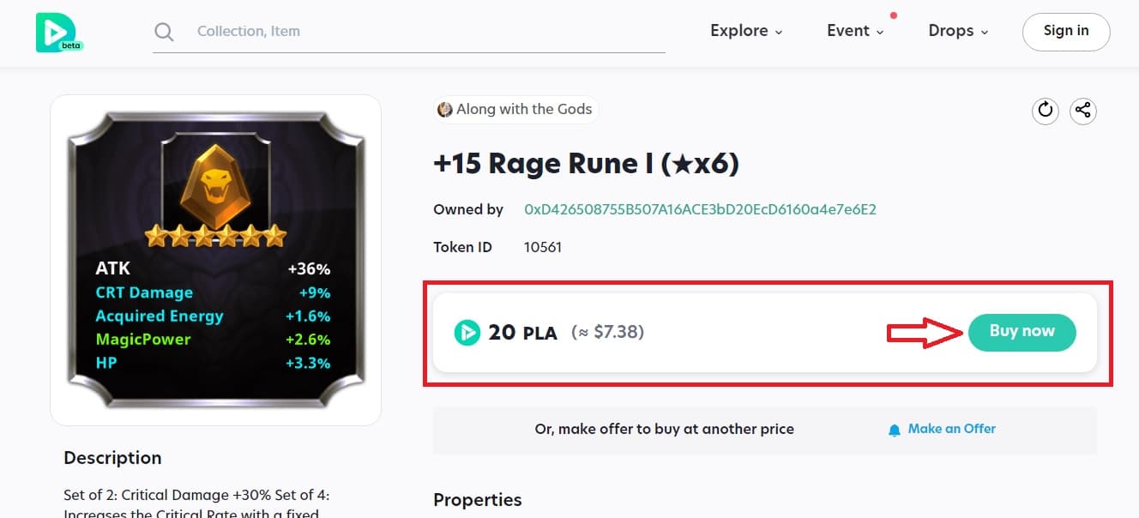Click the bell icon beside Make an Offer

895,429
